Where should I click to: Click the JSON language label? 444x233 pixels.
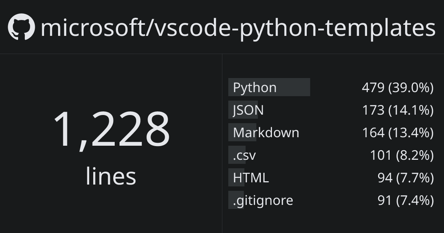click(248, 110)
